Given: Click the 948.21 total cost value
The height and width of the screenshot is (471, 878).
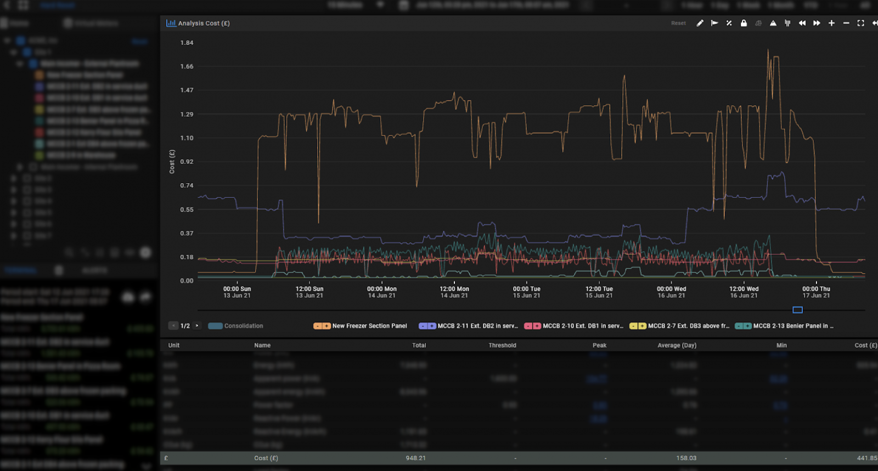Looking at the screenshot, I should click(415, 458).
